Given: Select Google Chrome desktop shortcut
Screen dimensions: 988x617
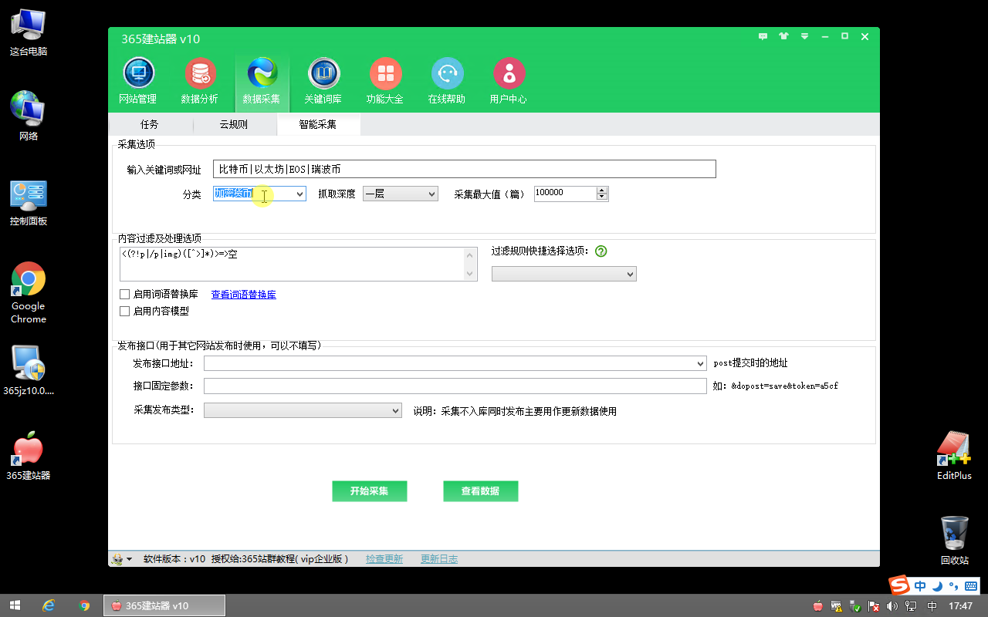Looking at the screenshot, I should 29,293.
